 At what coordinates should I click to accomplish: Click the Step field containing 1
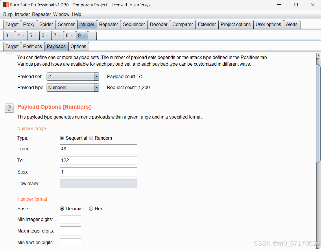(99, 172)
